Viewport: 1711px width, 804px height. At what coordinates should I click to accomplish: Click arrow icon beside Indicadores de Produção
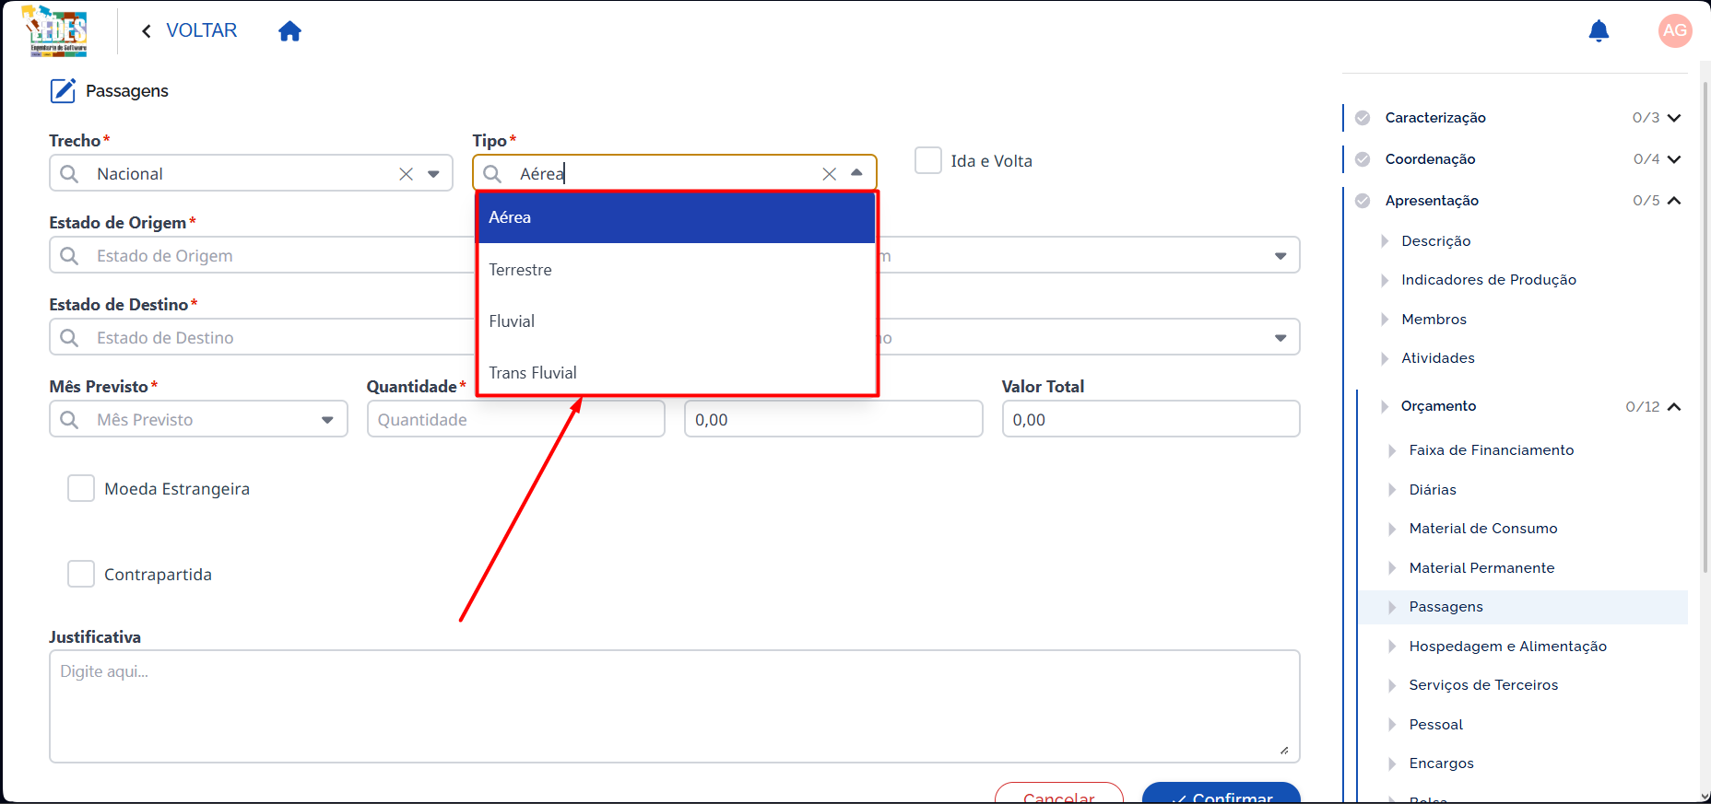[x=1385, y=280]
